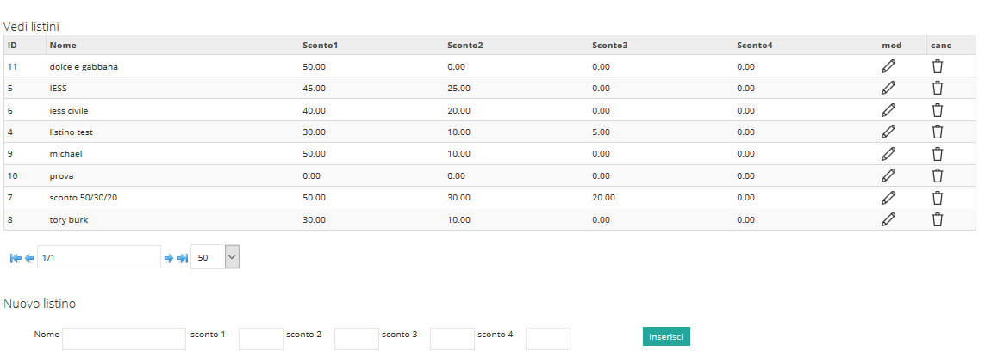985x363 pixels.
Task: Focus the Nome input field
Action: (124, 339)
